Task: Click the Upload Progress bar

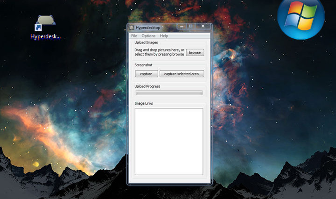Action: 169,93
